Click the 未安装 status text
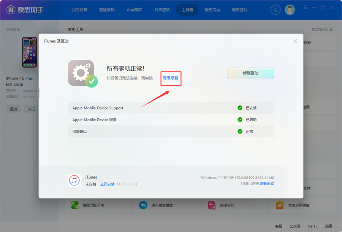 point(91,184)
